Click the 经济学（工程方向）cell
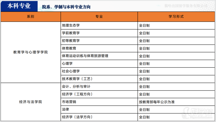The image size is (216, 122). [x=77, y=94]
